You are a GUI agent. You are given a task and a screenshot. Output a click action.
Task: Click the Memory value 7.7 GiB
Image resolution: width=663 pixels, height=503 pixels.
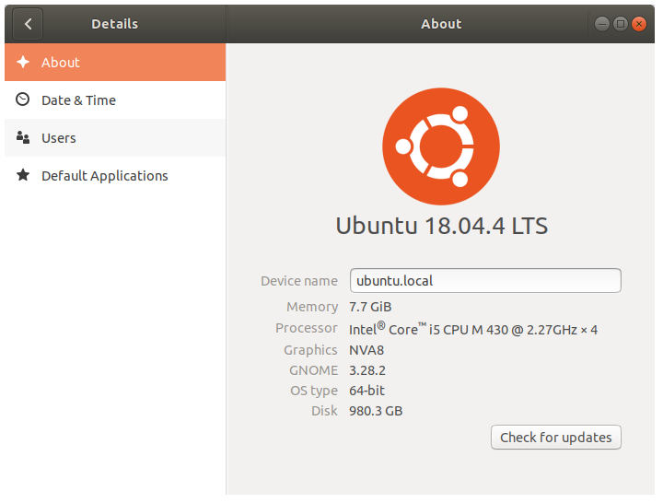point(370,307)
